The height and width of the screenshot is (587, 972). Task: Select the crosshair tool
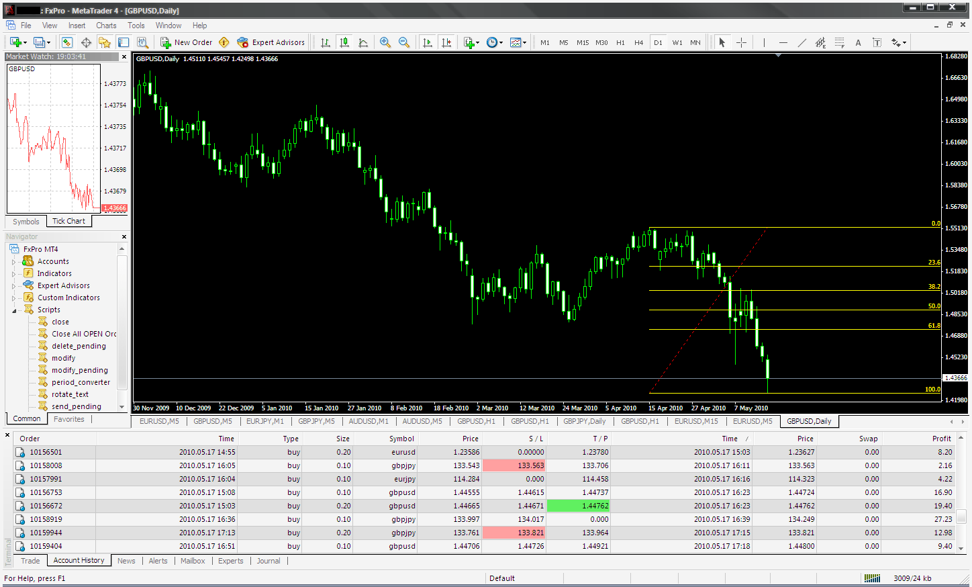coord(741,42)
